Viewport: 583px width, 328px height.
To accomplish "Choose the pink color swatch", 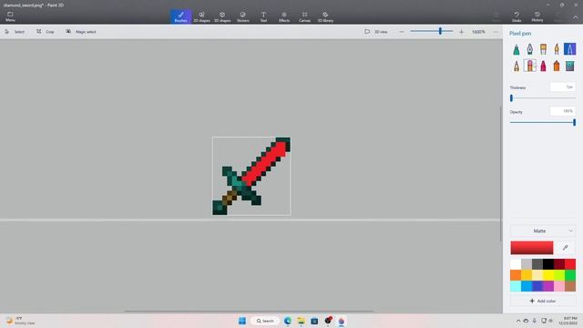I will point(559,286).
